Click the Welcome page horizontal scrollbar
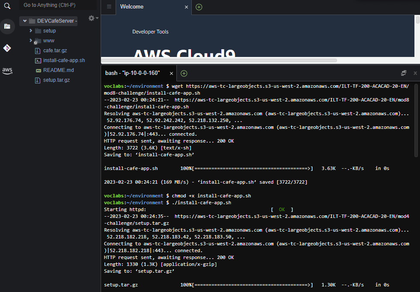Viewport: 420px width, 292px height. tap(219, 60)
